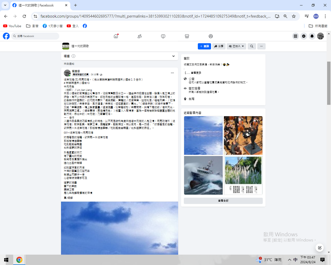Open the notifications bell
This screenshot has width=331, height=265.
312,36
